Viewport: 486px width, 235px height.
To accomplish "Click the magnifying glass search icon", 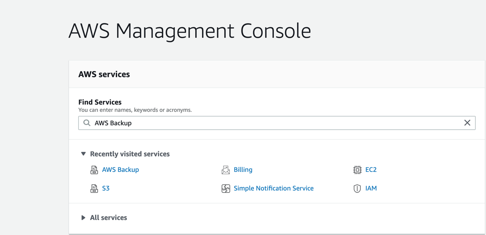I will coord(87,123).
